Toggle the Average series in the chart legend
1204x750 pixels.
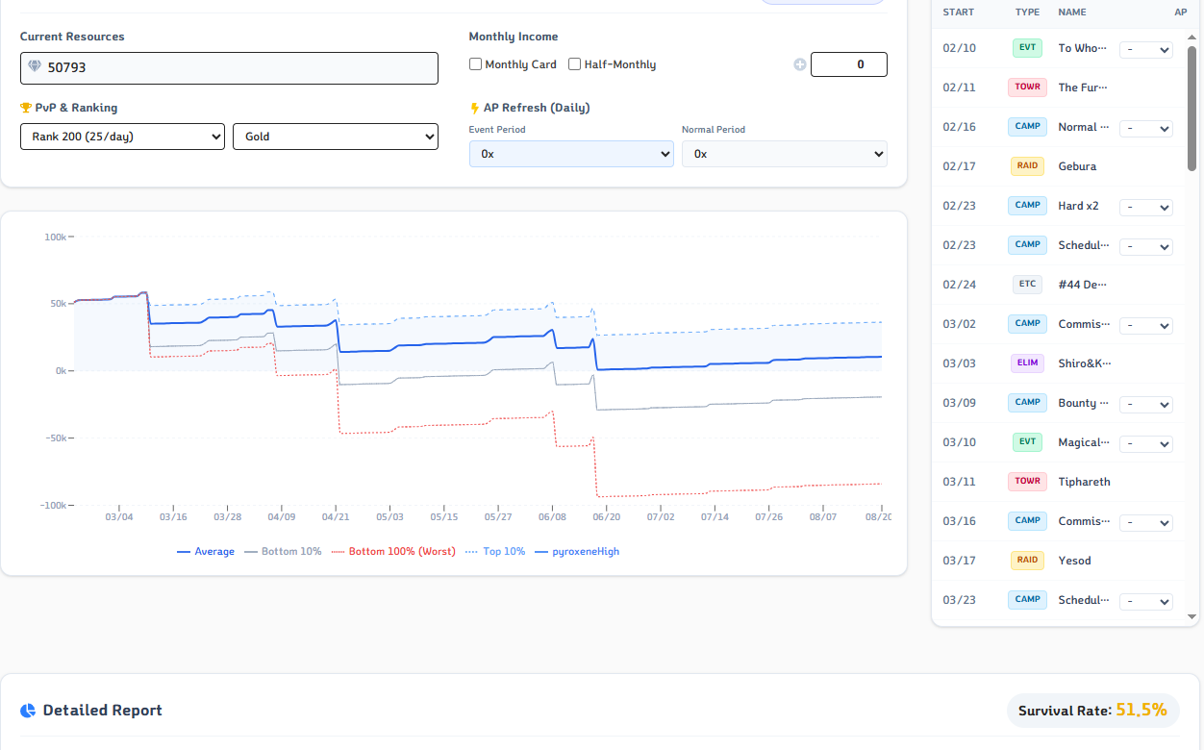pos(206,552)
